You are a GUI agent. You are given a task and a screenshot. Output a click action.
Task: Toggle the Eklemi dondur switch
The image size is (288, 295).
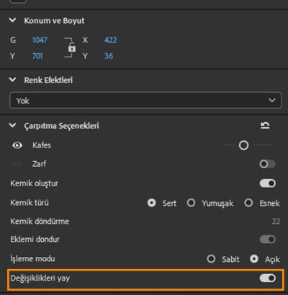pyautogui.click(x=267, y=240)
